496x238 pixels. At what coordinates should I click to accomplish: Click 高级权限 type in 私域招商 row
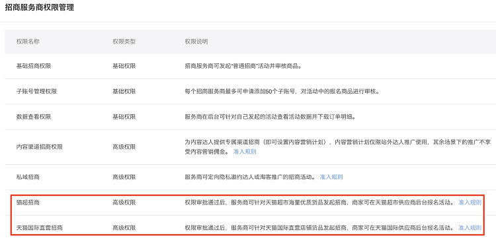[x=124, y=177]
